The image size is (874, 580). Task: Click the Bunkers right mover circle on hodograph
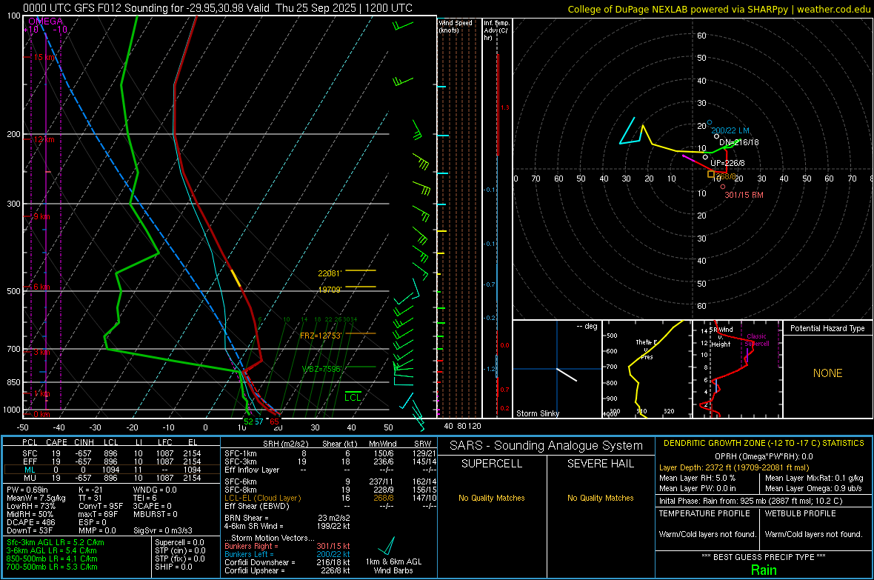723,187
